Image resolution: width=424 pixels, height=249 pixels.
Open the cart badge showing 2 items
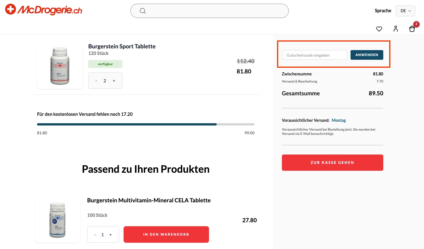416,24
